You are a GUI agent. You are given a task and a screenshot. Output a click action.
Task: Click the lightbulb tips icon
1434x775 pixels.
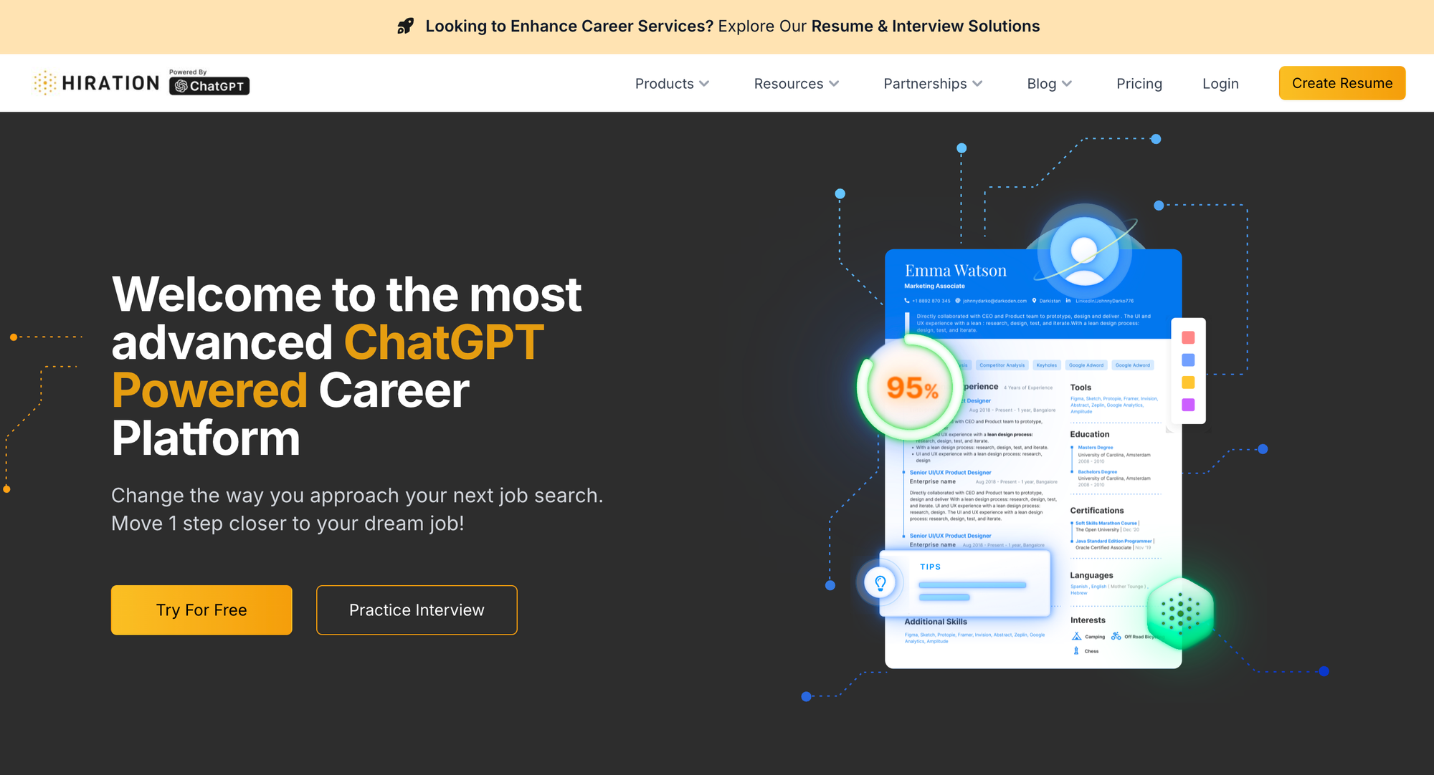click(x=880, y=583)
